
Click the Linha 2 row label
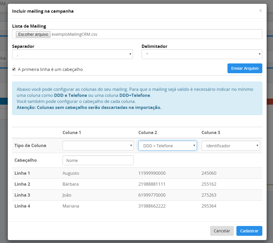click(x=22, y=184)
